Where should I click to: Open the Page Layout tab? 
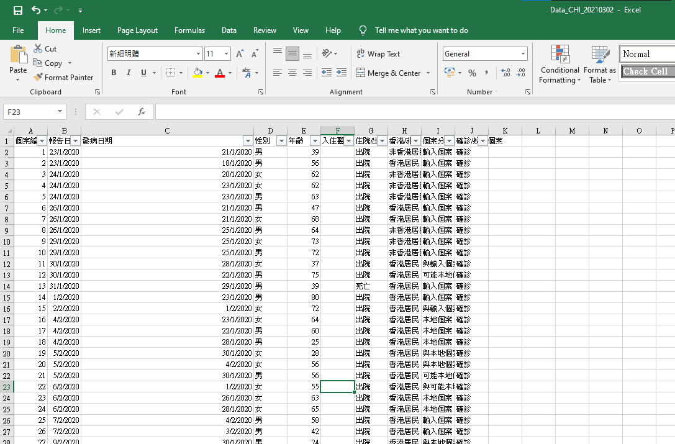click(137, 30)
